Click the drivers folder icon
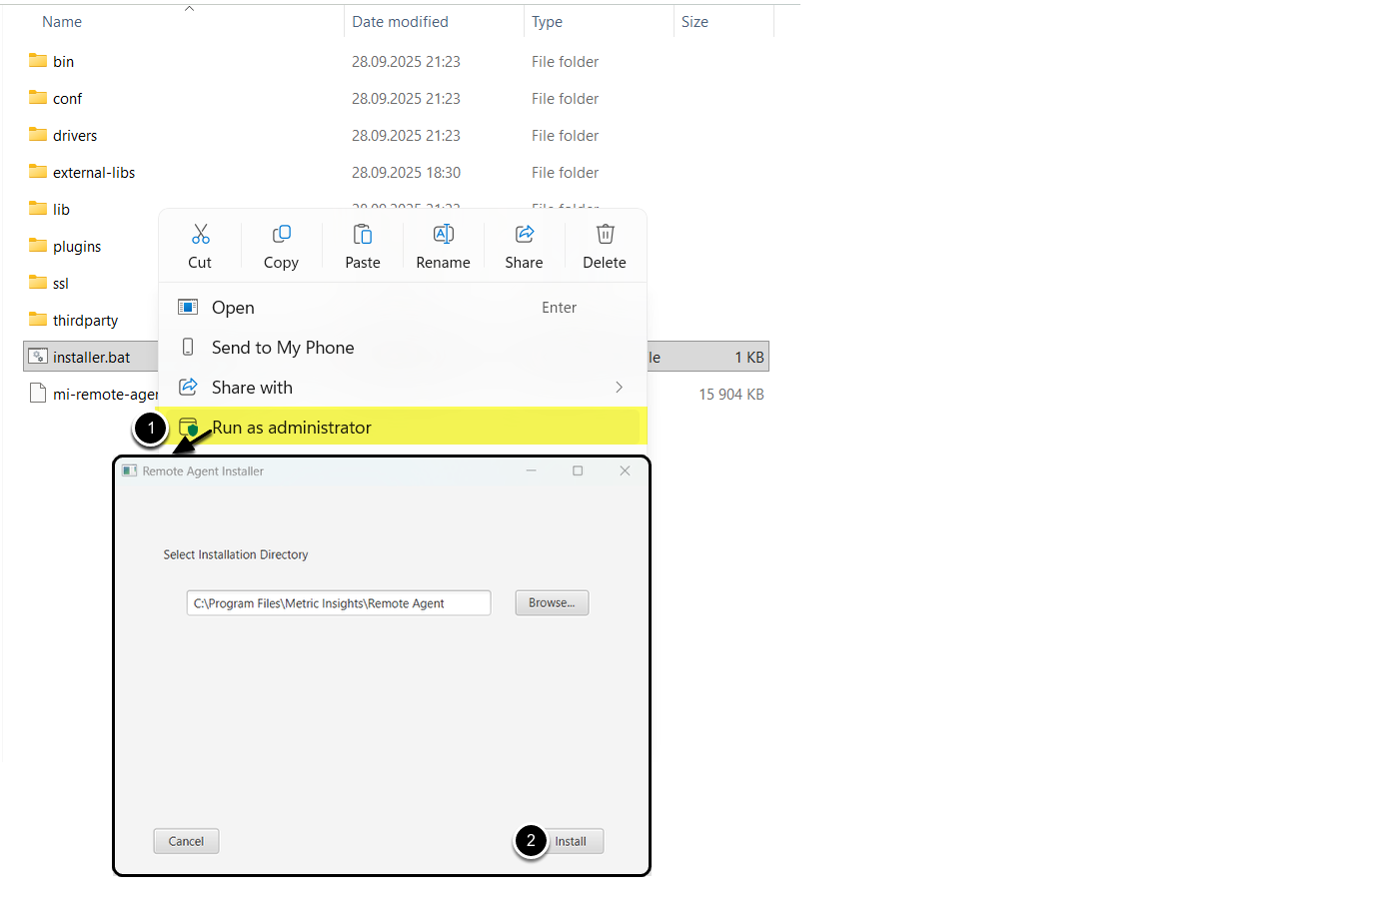 [x=38, y=135]
